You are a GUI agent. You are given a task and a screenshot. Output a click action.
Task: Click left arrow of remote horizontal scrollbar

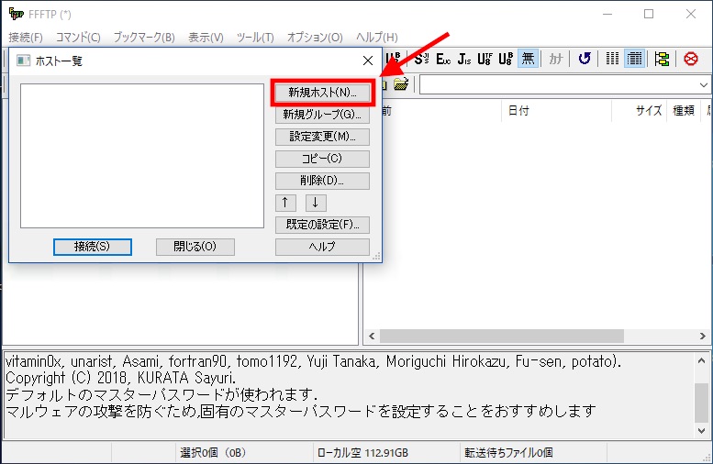pos(372,337)
